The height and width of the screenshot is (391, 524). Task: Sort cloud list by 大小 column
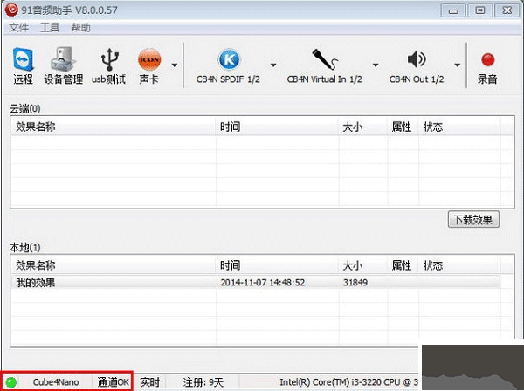[x=363, y=127]
